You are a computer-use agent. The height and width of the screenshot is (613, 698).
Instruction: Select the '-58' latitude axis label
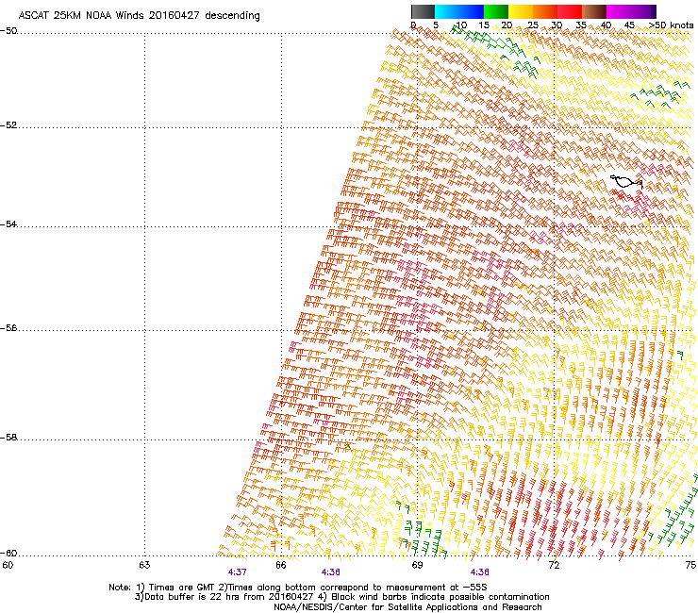[8, 438]
